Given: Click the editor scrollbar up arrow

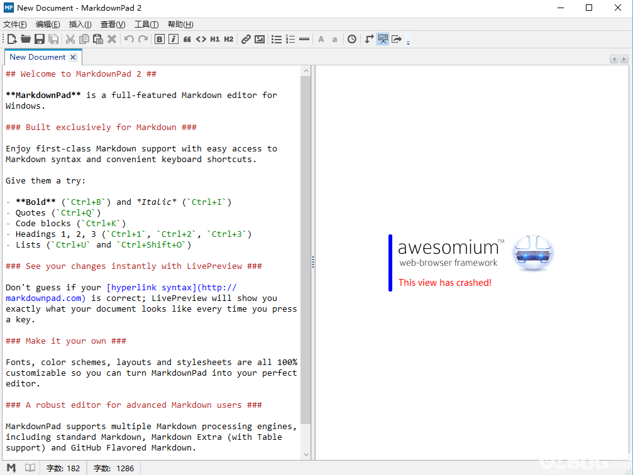Looking at the screenshot, I should point(306,71).
